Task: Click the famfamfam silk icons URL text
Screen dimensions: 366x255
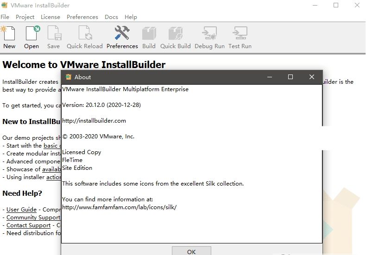Action: tap(119, 207)
